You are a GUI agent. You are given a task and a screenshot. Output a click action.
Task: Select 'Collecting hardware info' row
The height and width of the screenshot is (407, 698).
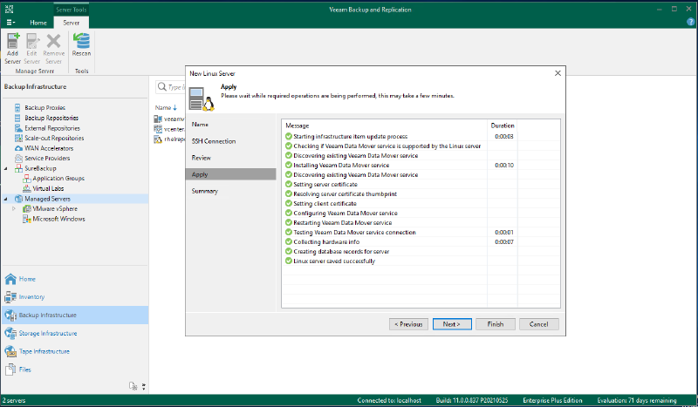coord(421,242)
